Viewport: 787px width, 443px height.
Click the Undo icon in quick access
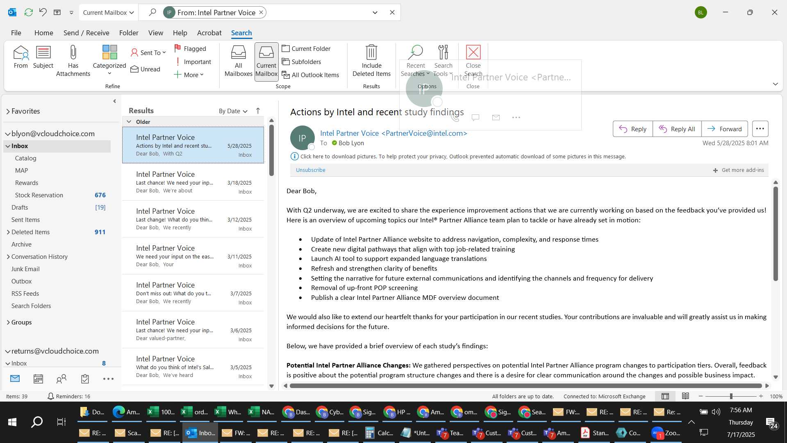click(x=43, y=12)
